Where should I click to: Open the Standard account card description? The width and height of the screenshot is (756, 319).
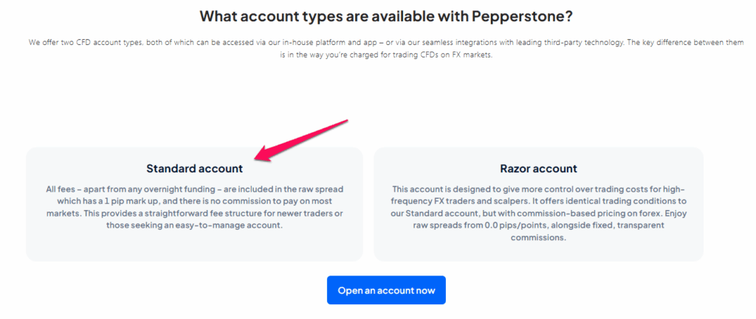[x=194, y=207]
